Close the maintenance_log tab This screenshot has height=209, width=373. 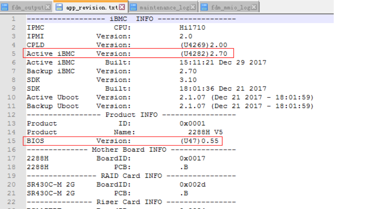pyautogui.click(x=193, y=7)
